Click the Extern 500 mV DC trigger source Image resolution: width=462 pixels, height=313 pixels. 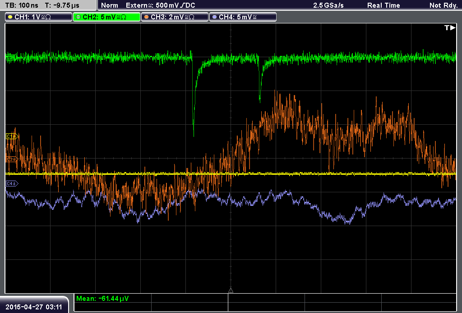pos(160,5)
